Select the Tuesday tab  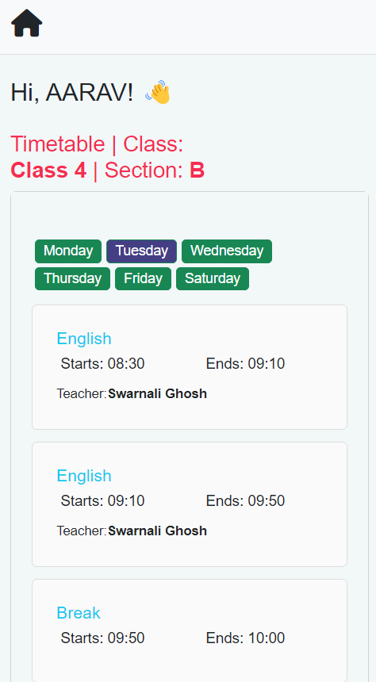[141, 251]
